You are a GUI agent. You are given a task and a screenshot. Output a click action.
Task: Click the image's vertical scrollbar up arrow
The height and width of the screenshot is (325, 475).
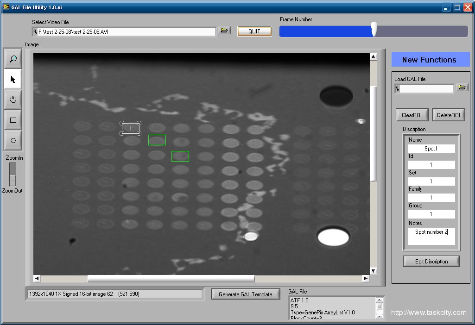tap(373, 56)
